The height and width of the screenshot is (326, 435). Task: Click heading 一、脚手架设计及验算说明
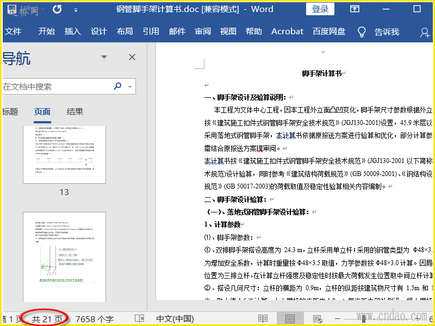click(x=245, y=97)
